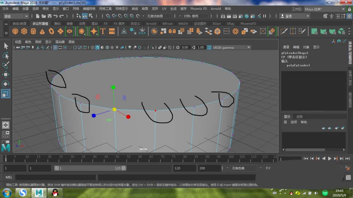Open the 编辑网格 menu
The height and width of the screenshot is (198, 353).
[89, 8]
